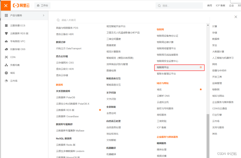Expand the 产品与服务 chevron arrow

click(x=43, y=15)
